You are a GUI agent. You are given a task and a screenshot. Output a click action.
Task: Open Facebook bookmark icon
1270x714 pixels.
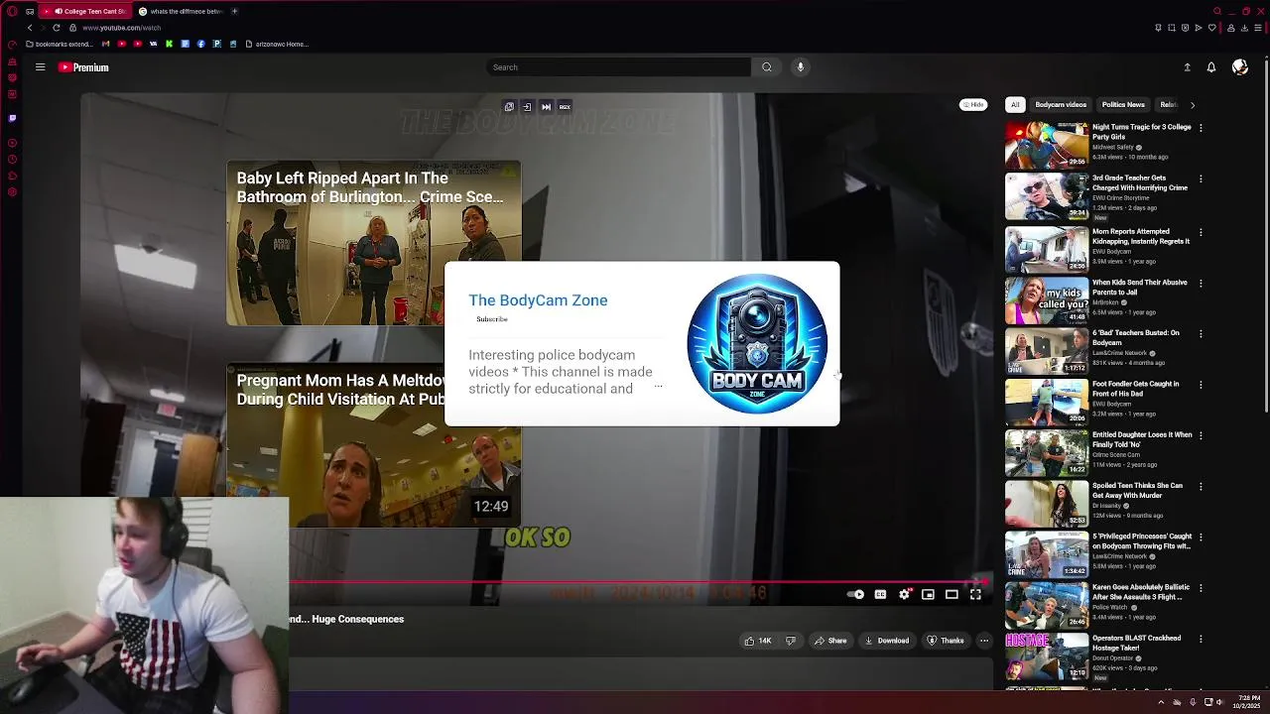[x=201, y=44]
